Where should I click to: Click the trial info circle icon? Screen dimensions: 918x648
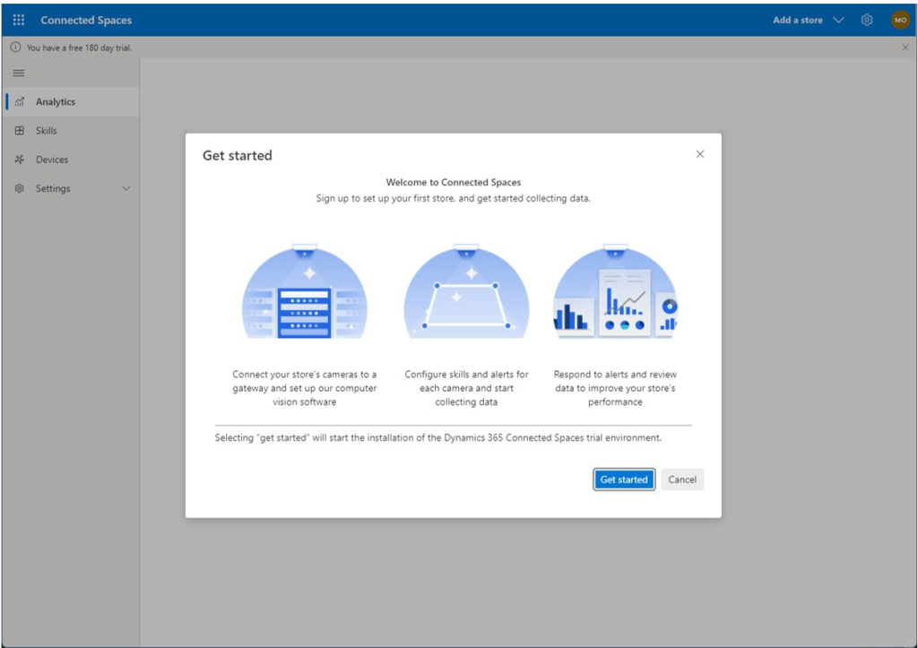[16, 48]
